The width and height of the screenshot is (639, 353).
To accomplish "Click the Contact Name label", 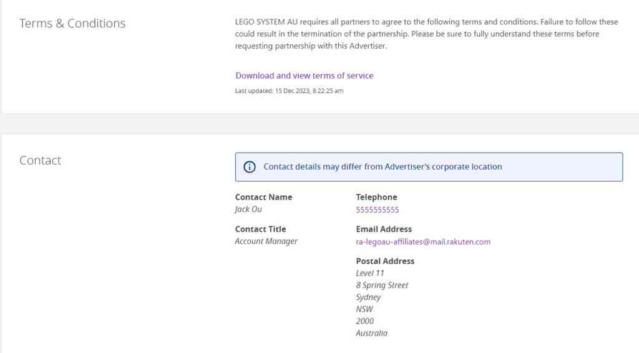I will (x=264, y=197).
